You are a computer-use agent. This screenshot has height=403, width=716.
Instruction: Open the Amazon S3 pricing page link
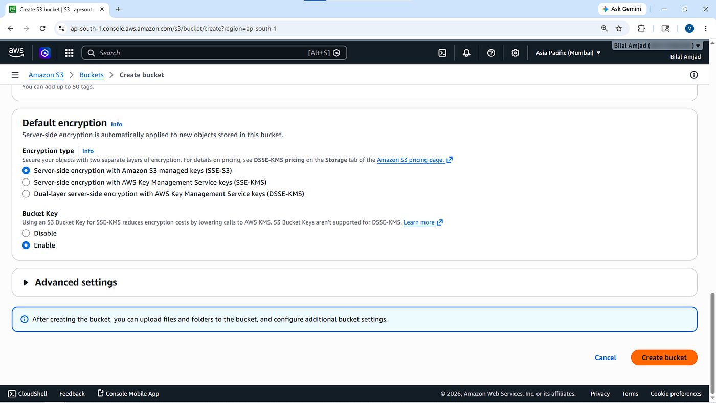coord(415,160)
